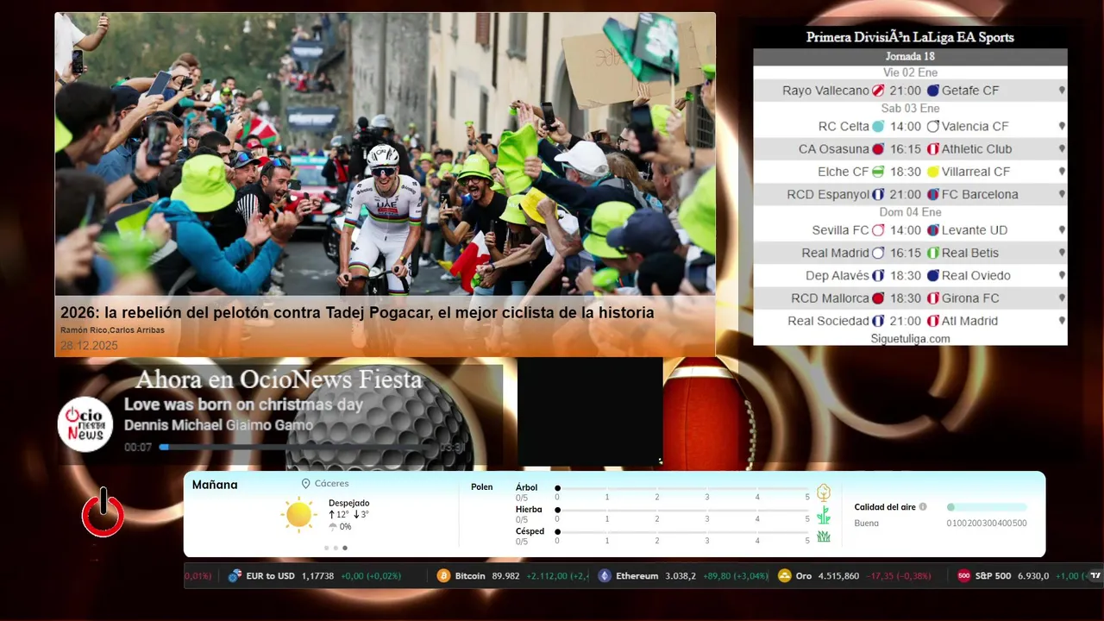This screenshot has width=1104, height=621.
Task: Click the artist name Dennis Michael Giaimo Gamo
Action: coord(218,425)
